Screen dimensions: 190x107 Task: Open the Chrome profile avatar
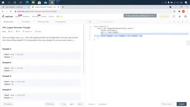click(x=183, y=11)
